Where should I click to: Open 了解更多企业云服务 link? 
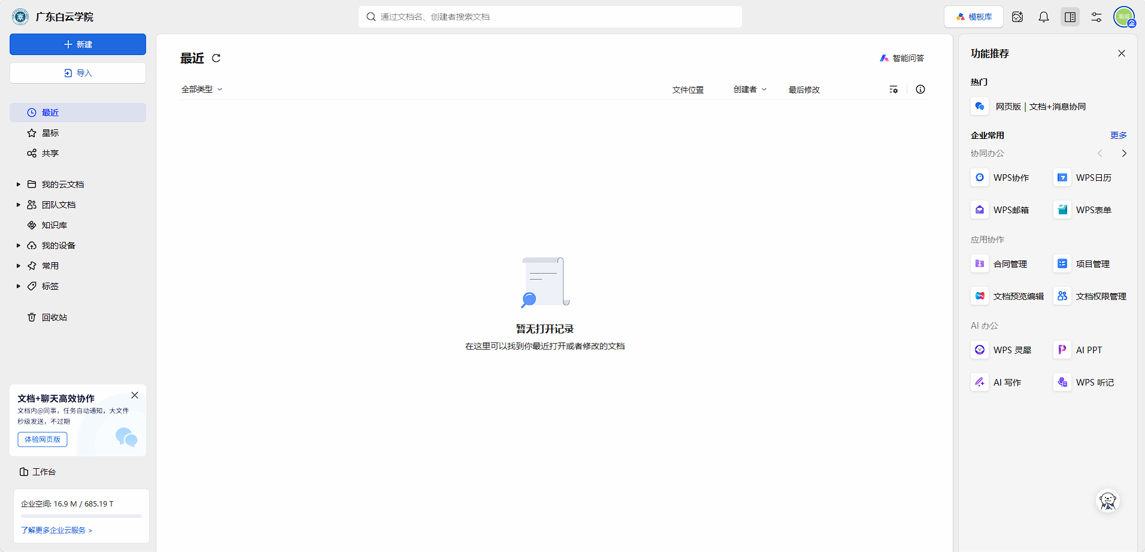pos(56,530)
